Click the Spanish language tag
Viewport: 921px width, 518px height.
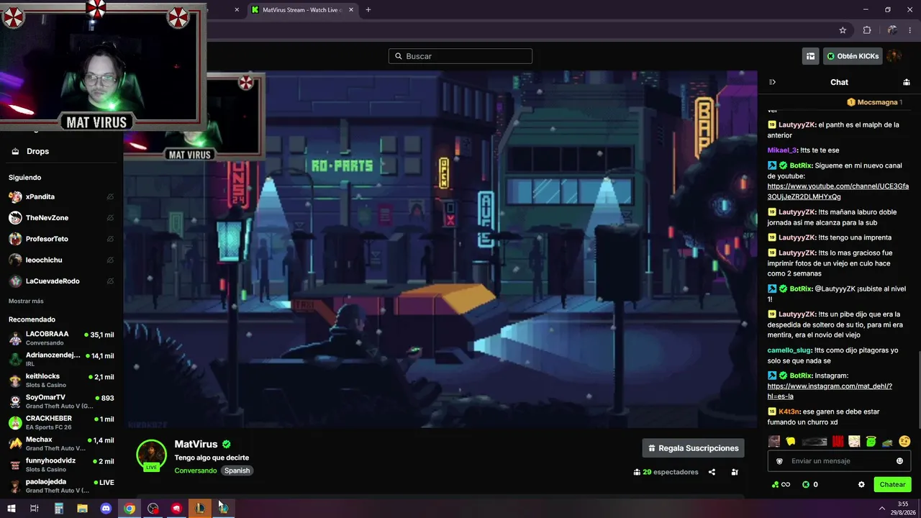click(237, 471)
